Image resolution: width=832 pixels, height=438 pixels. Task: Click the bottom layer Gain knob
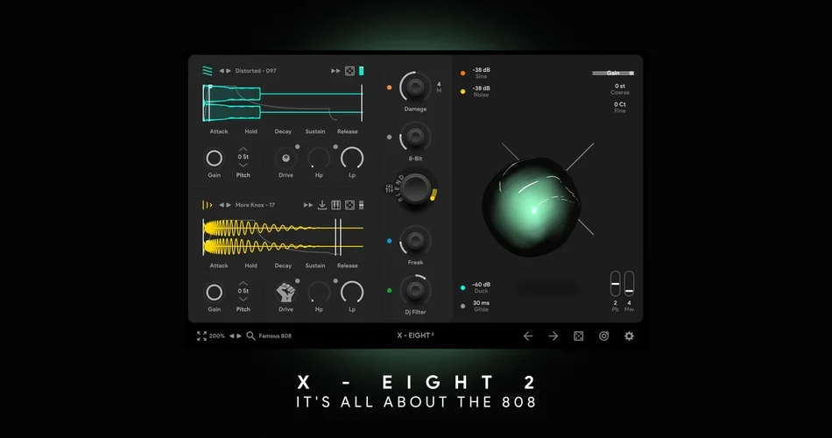215,292
